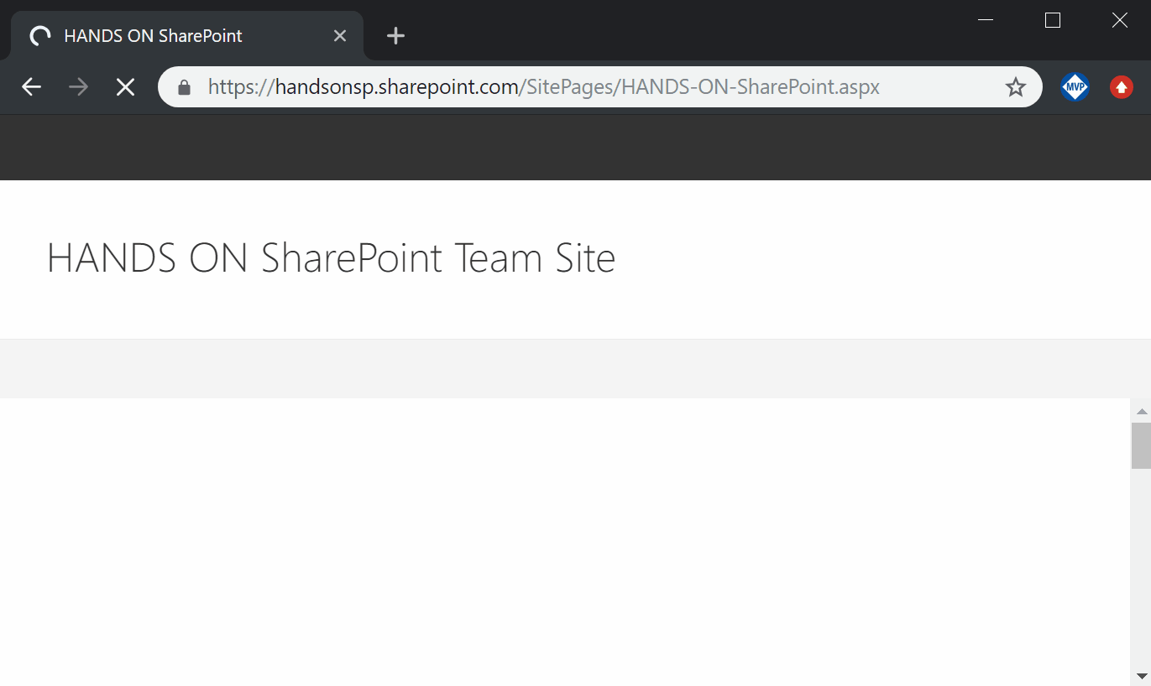
Task: Open a new tab with the plus button
Action: (395, 36)
